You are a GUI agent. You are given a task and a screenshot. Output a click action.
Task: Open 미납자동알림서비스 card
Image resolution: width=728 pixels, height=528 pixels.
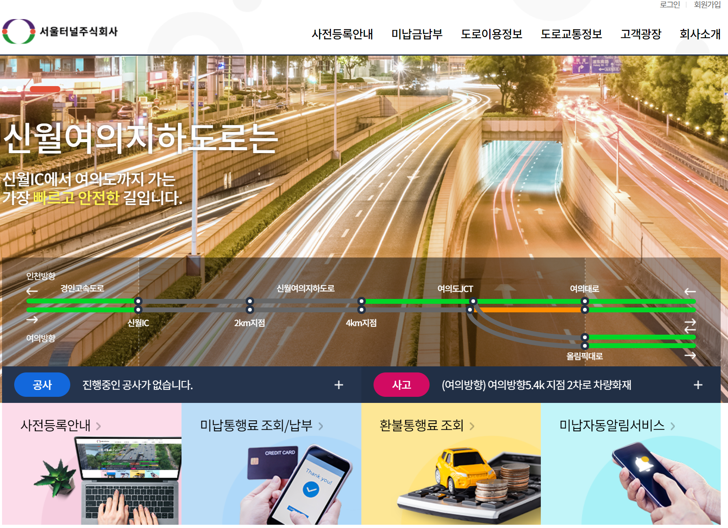(x=631, y=464)
